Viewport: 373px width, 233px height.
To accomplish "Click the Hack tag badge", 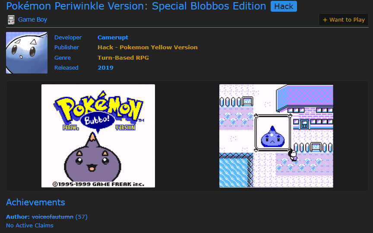I will (284, 6).
